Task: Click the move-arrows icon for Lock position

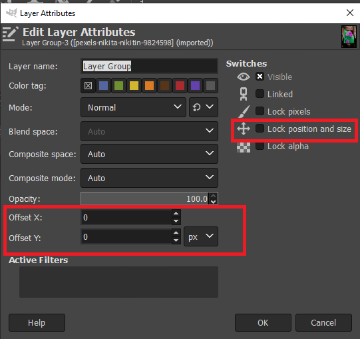Action: 244,129
